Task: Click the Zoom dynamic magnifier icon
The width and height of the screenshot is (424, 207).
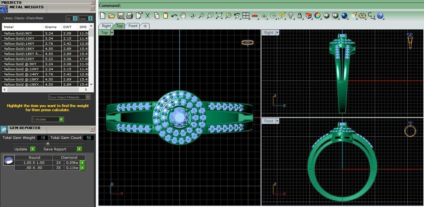Action: click(201, 15)
